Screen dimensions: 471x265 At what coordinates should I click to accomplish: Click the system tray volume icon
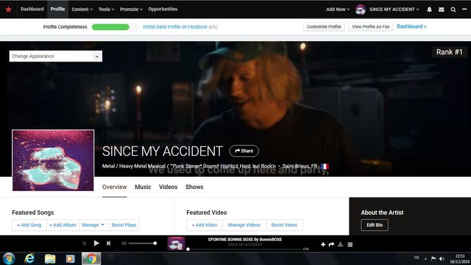[x=442, y=258]
